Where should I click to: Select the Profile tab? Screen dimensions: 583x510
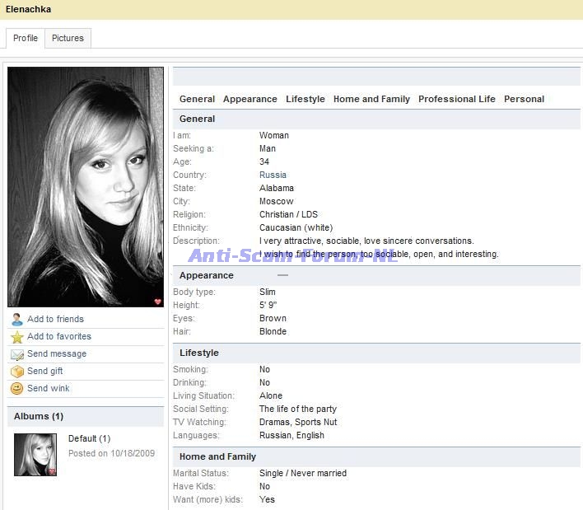coord(26,38)
